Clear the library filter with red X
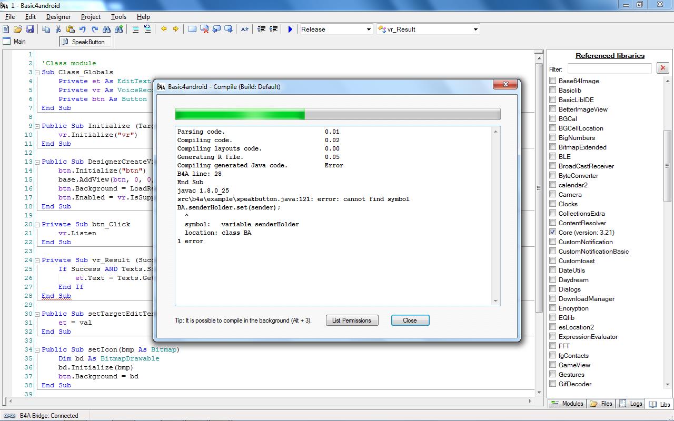The height and width of the screenshot is (421, 674). click(663, 68)
